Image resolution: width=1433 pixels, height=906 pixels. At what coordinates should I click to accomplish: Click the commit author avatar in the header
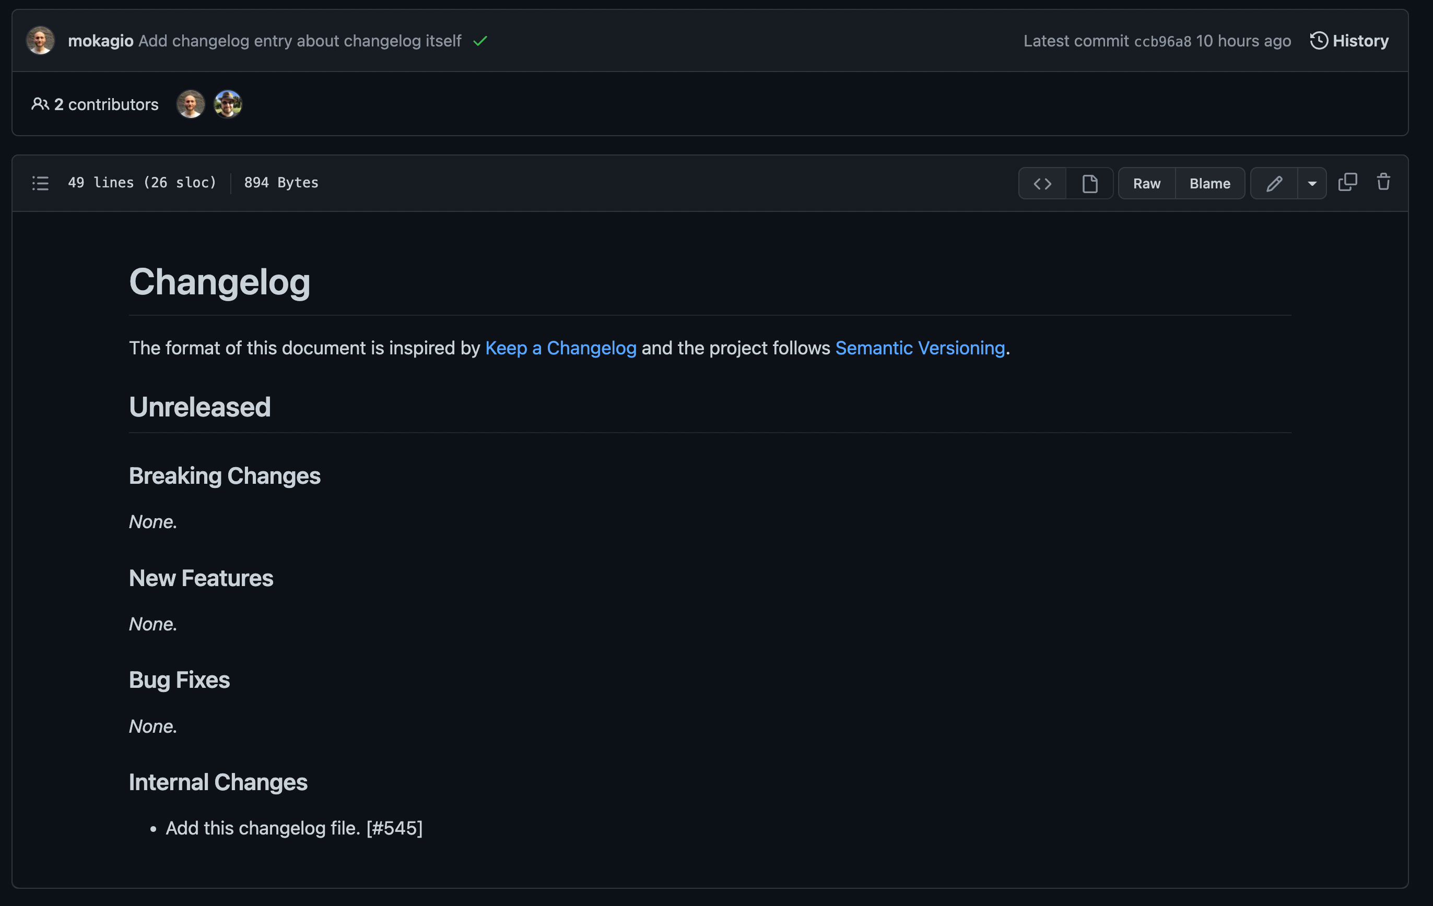[x=40, y=41]
